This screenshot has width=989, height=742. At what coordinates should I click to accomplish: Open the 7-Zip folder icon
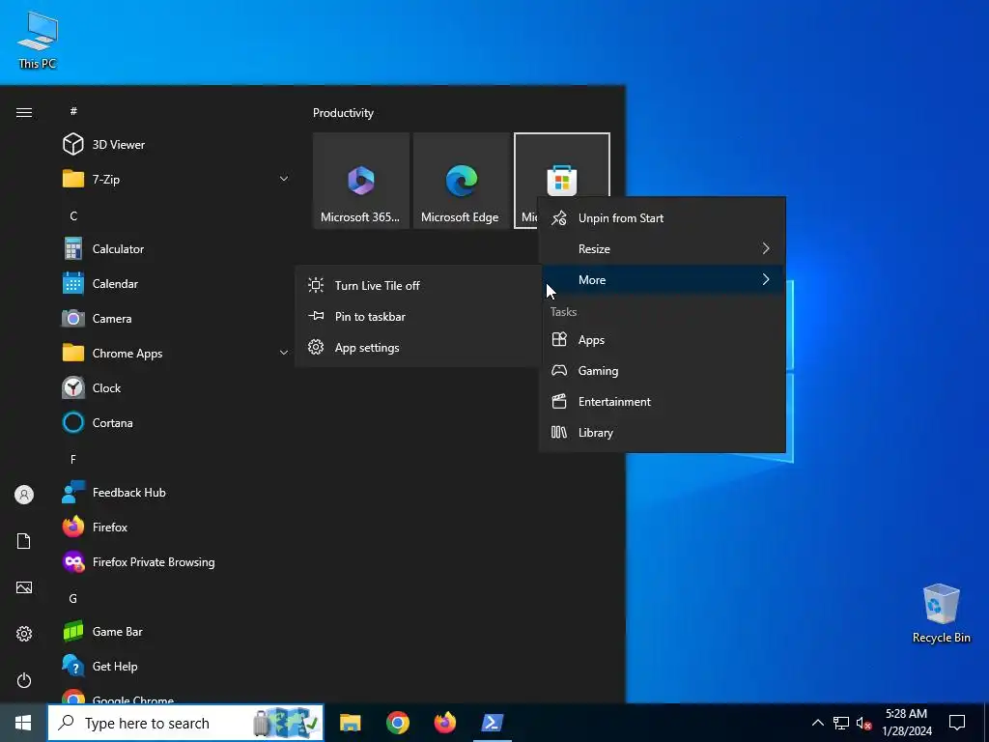click(73, 179)
